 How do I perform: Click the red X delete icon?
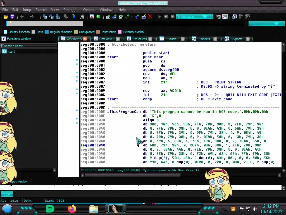click(x=150, y=17)
